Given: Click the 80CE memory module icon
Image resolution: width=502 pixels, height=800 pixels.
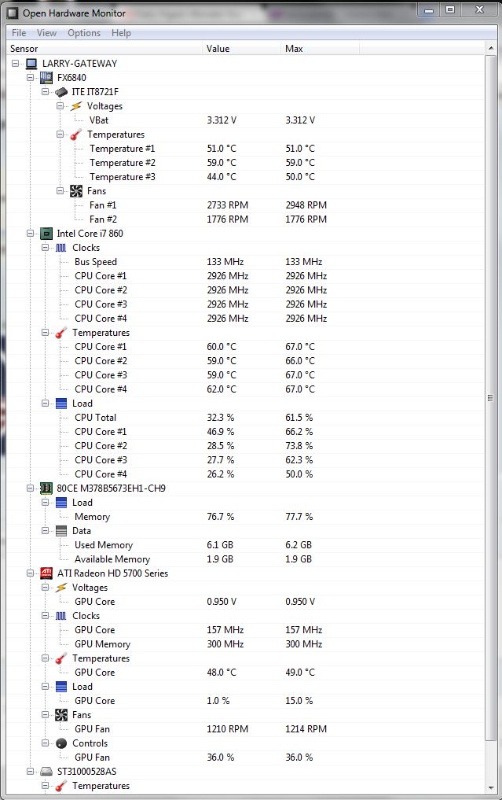Looking at the screenshot, I should tap(46, 488).
